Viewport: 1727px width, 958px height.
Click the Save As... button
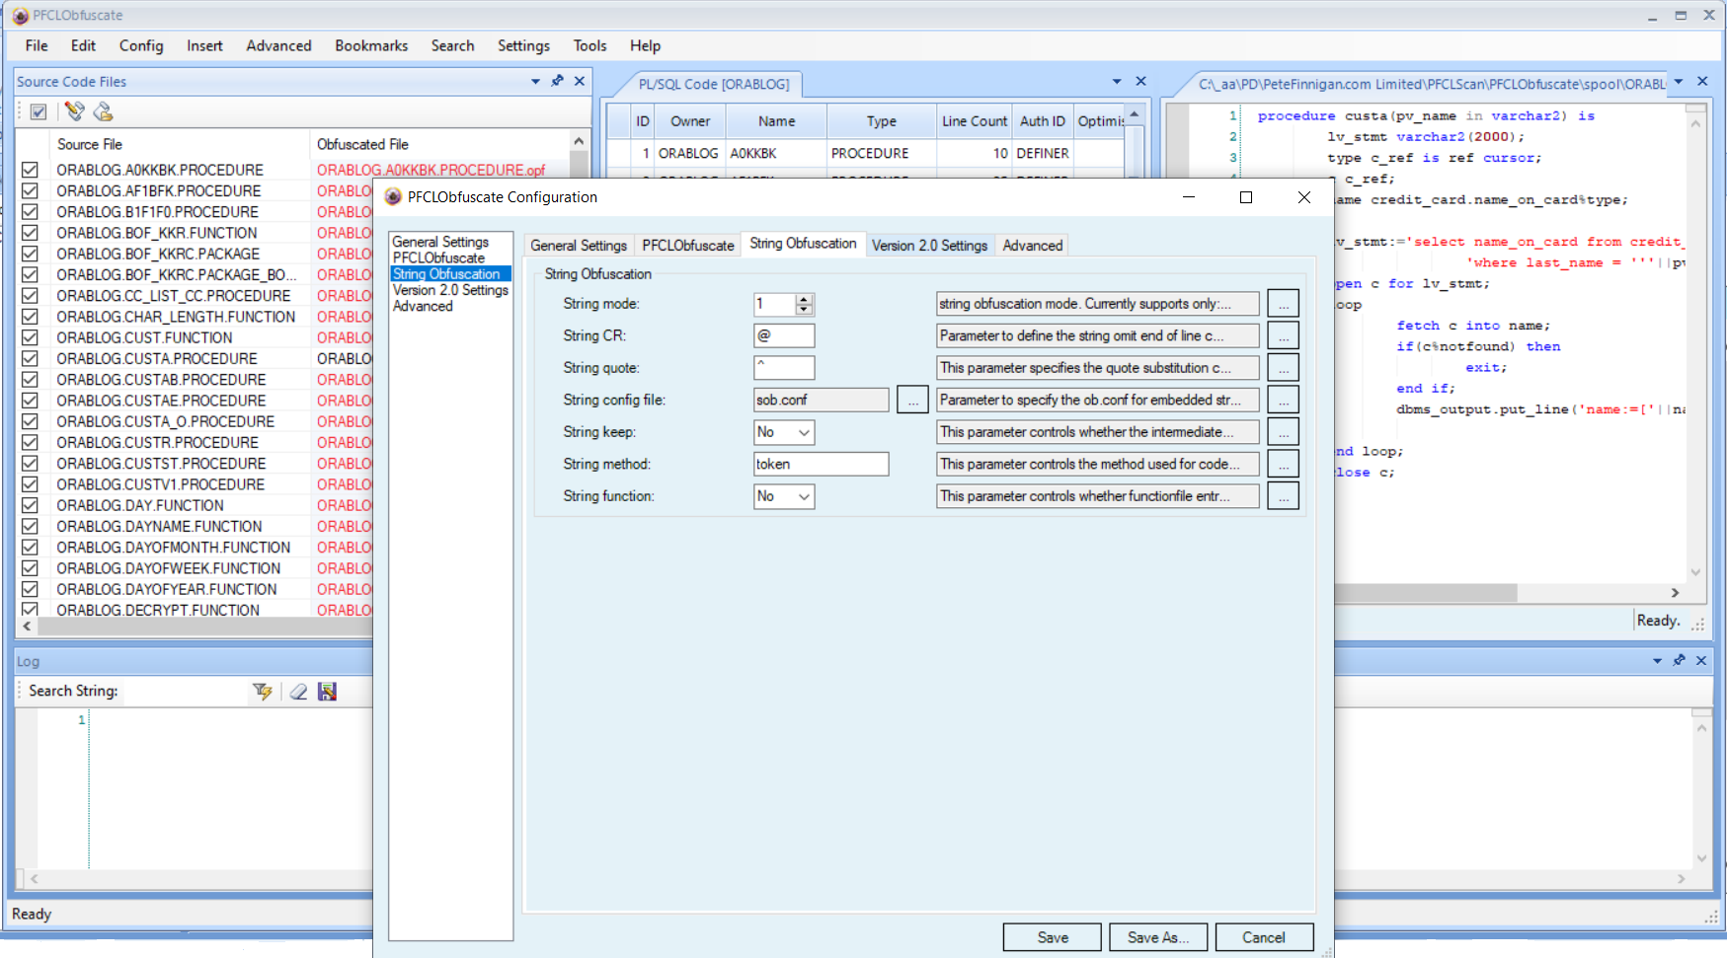click(x=1158, y=937)
